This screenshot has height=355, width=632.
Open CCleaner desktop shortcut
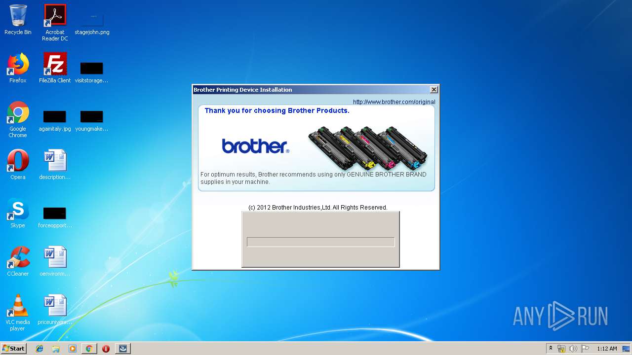(x=18, y=261)
